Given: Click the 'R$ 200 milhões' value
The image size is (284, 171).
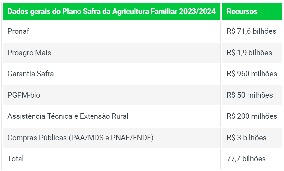Looking at the screenshot, I should [252, 116].
